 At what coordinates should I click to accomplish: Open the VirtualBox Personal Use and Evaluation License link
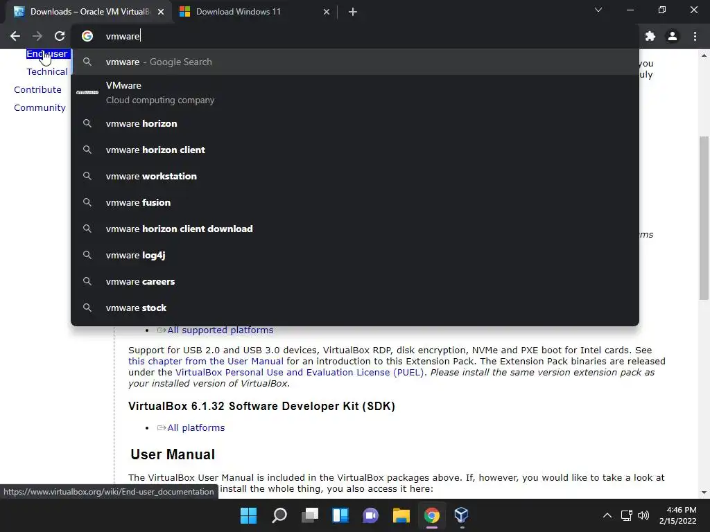(301, 372)
